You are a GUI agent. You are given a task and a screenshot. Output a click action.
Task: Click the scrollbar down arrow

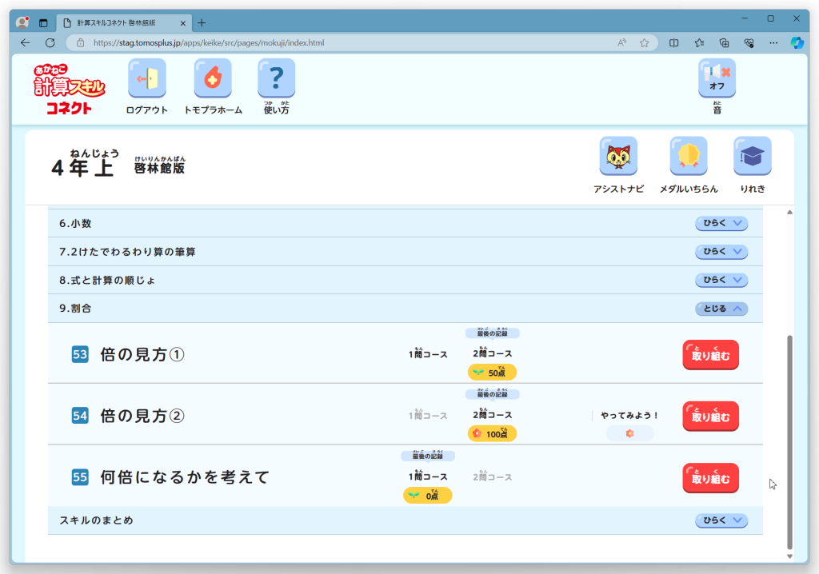click(x=789, y=556)
